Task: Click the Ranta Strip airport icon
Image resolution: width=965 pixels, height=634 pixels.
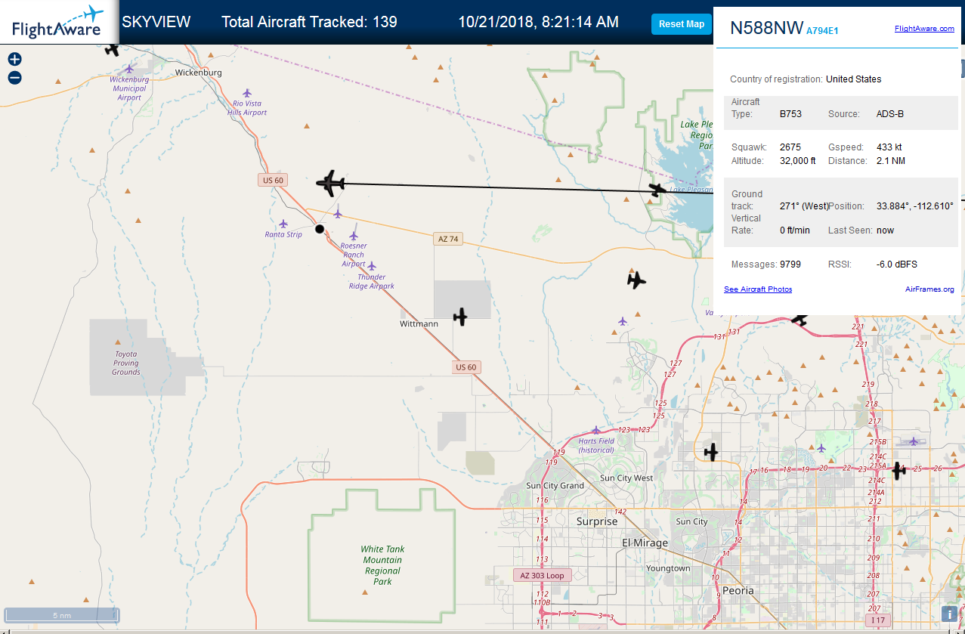Action: click(283, 224)
